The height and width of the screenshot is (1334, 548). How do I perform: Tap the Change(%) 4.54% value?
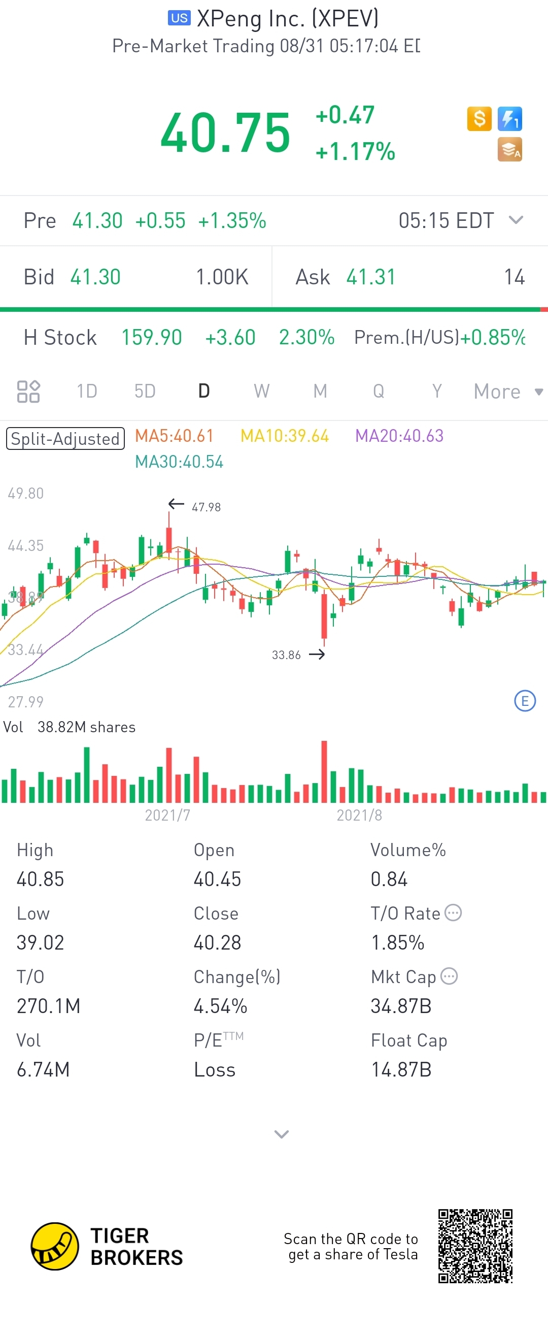point(220,1006)
